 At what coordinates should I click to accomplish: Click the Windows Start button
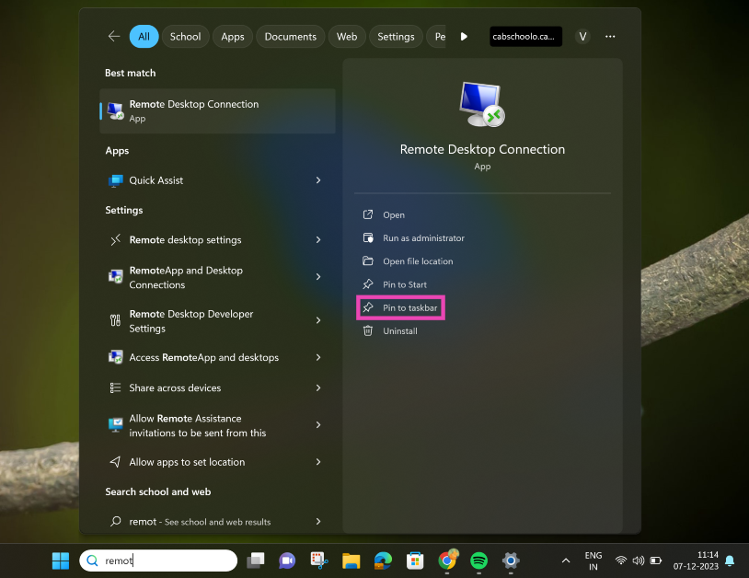point(61,561)
